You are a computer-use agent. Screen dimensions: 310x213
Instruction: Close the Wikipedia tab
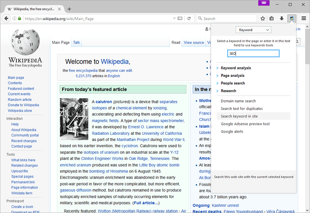pos(59,9)
